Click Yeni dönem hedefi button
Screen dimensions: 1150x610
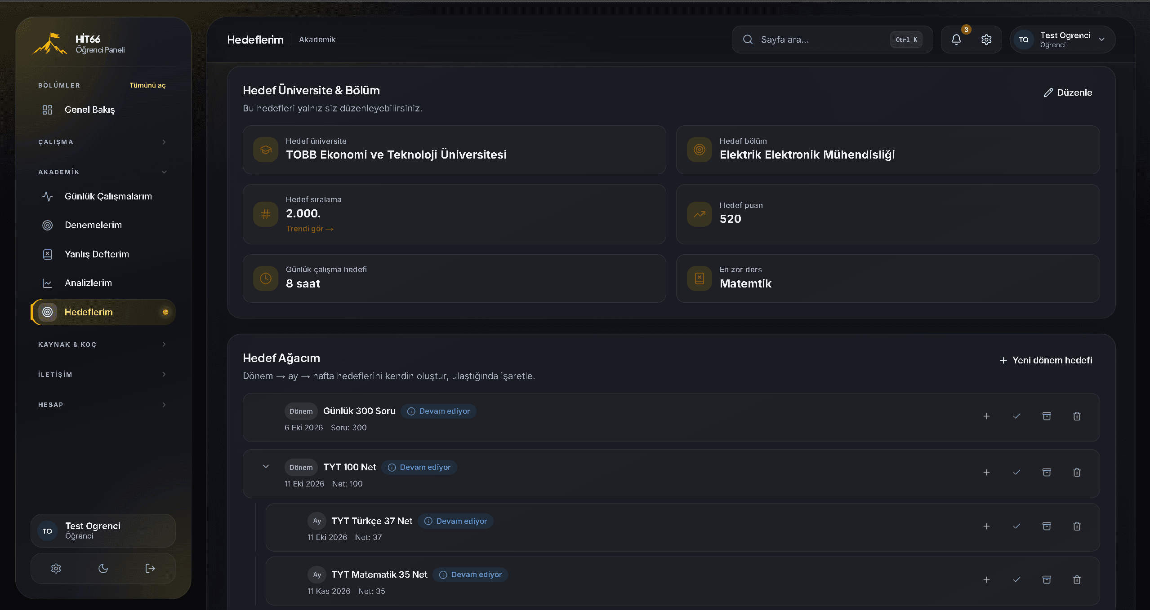(1046, 360)
